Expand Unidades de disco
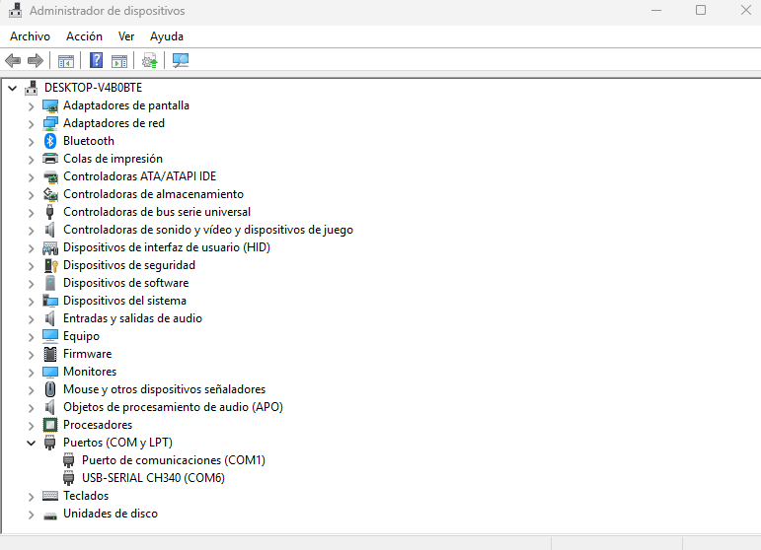Screen dimensions: 761x550 31,515
